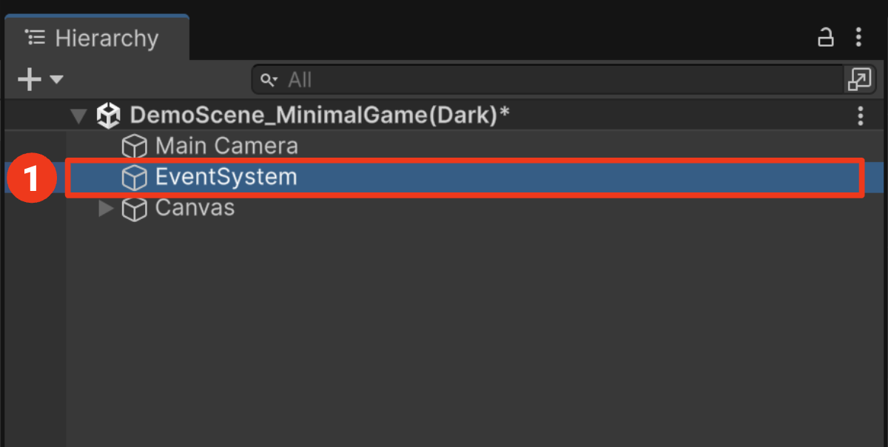The height and width of the screenshot is (447, 888).
Task: Open the dropdown arrow beside the plus icon
Action: 56,79
